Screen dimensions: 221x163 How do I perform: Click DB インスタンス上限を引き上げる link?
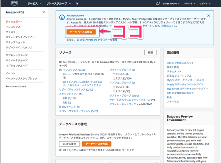[x=82, y=83]
